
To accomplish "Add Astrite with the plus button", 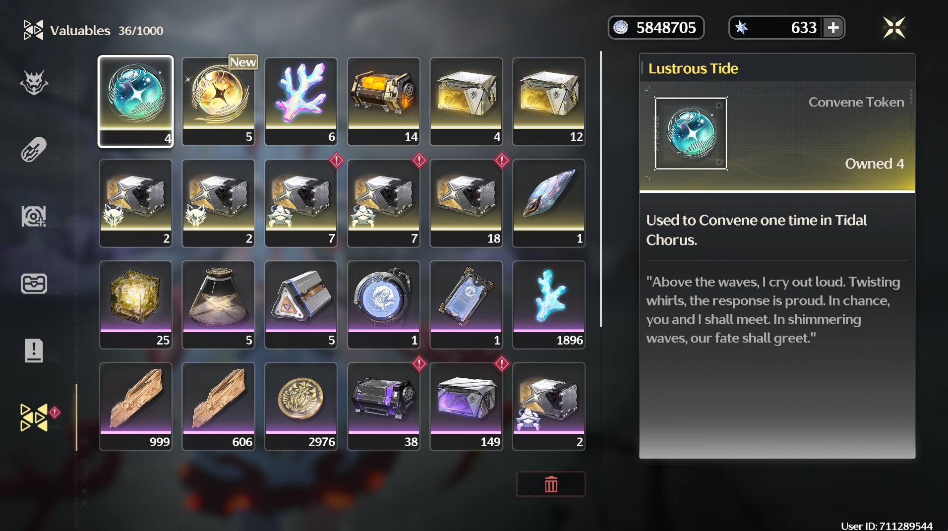I will click(x=833, y=27).
